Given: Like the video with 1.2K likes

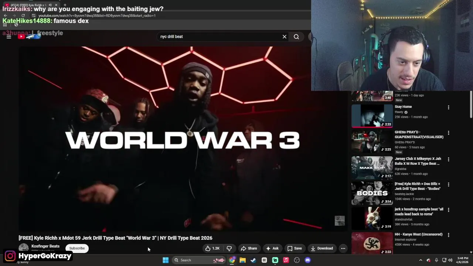Looking at the screenshot, I should click(x=212, y=248).
